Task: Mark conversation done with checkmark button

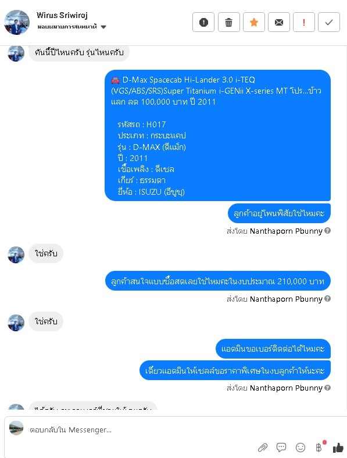Action: (329, 22)
